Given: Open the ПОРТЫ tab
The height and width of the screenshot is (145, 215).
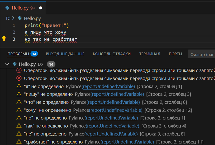Looking at the screenshot, I should [x=175, y=54].
